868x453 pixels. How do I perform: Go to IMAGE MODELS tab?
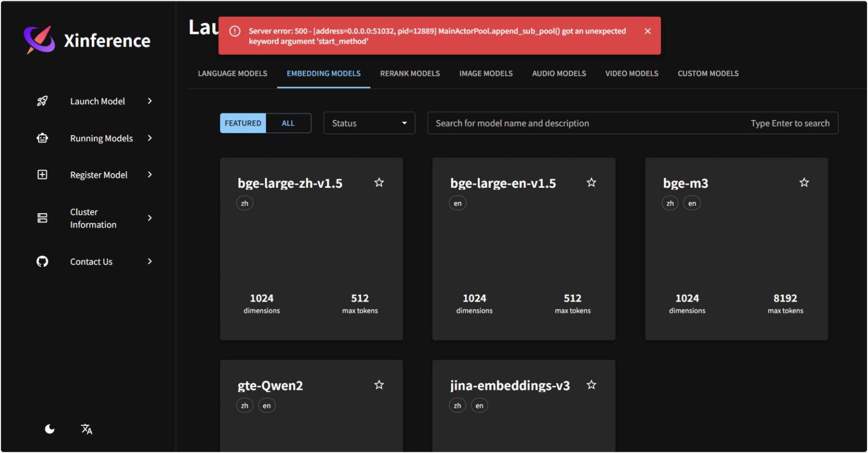tap(486, 74)
